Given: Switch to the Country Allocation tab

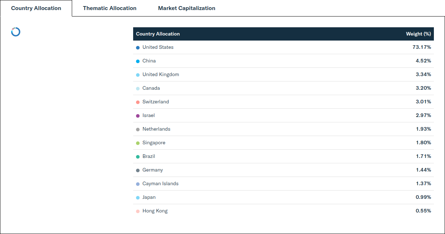Looking at the screenshot, I should click(x=36, y=8).
